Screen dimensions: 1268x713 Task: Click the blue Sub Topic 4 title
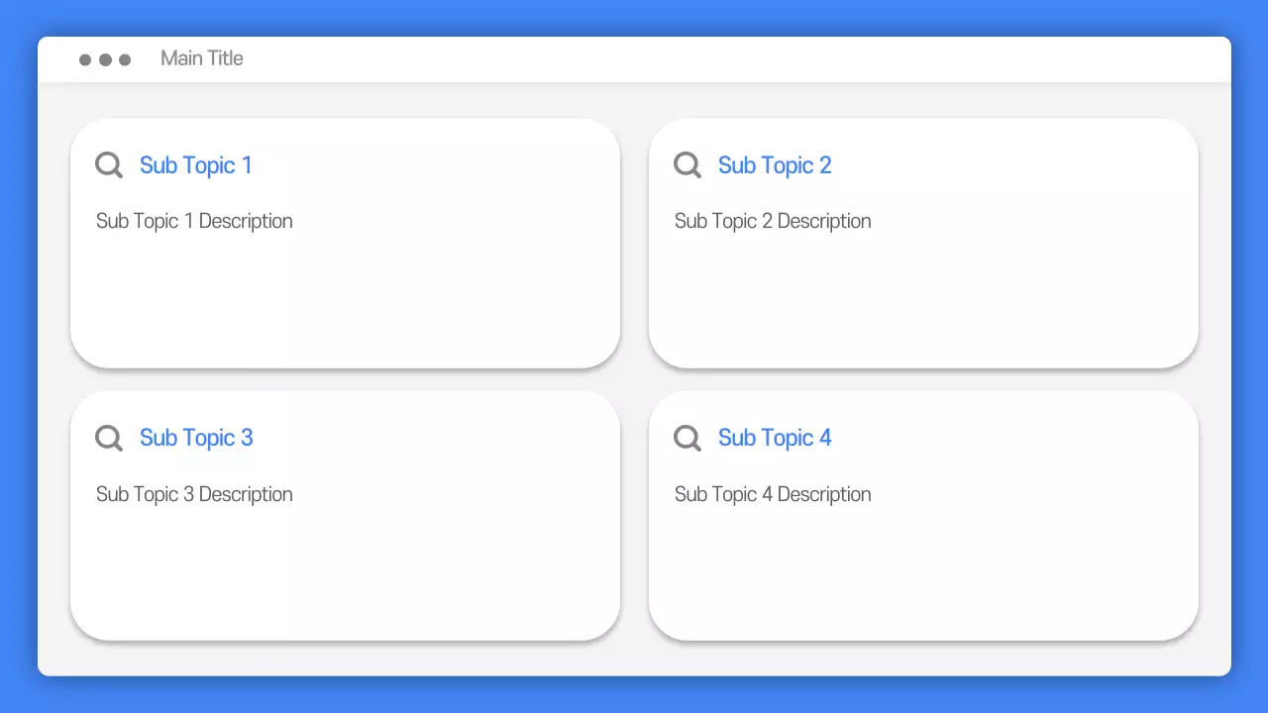[x=775, y=438]
